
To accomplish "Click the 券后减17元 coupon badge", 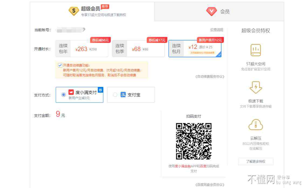I will (x=157, y=40).
